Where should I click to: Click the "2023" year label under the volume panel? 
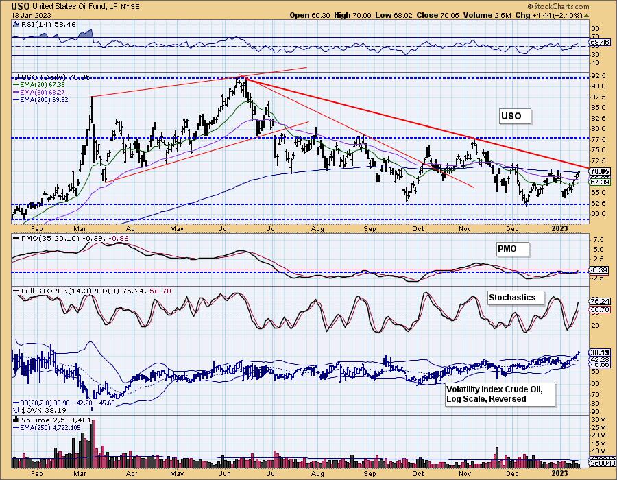(560, 473)
